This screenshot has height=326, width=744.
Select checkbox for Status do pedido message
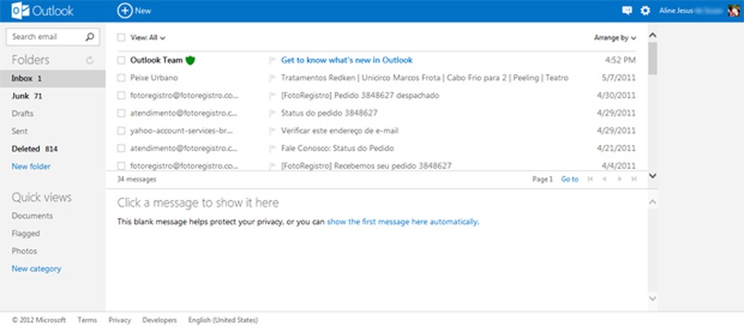click(122, 113)
